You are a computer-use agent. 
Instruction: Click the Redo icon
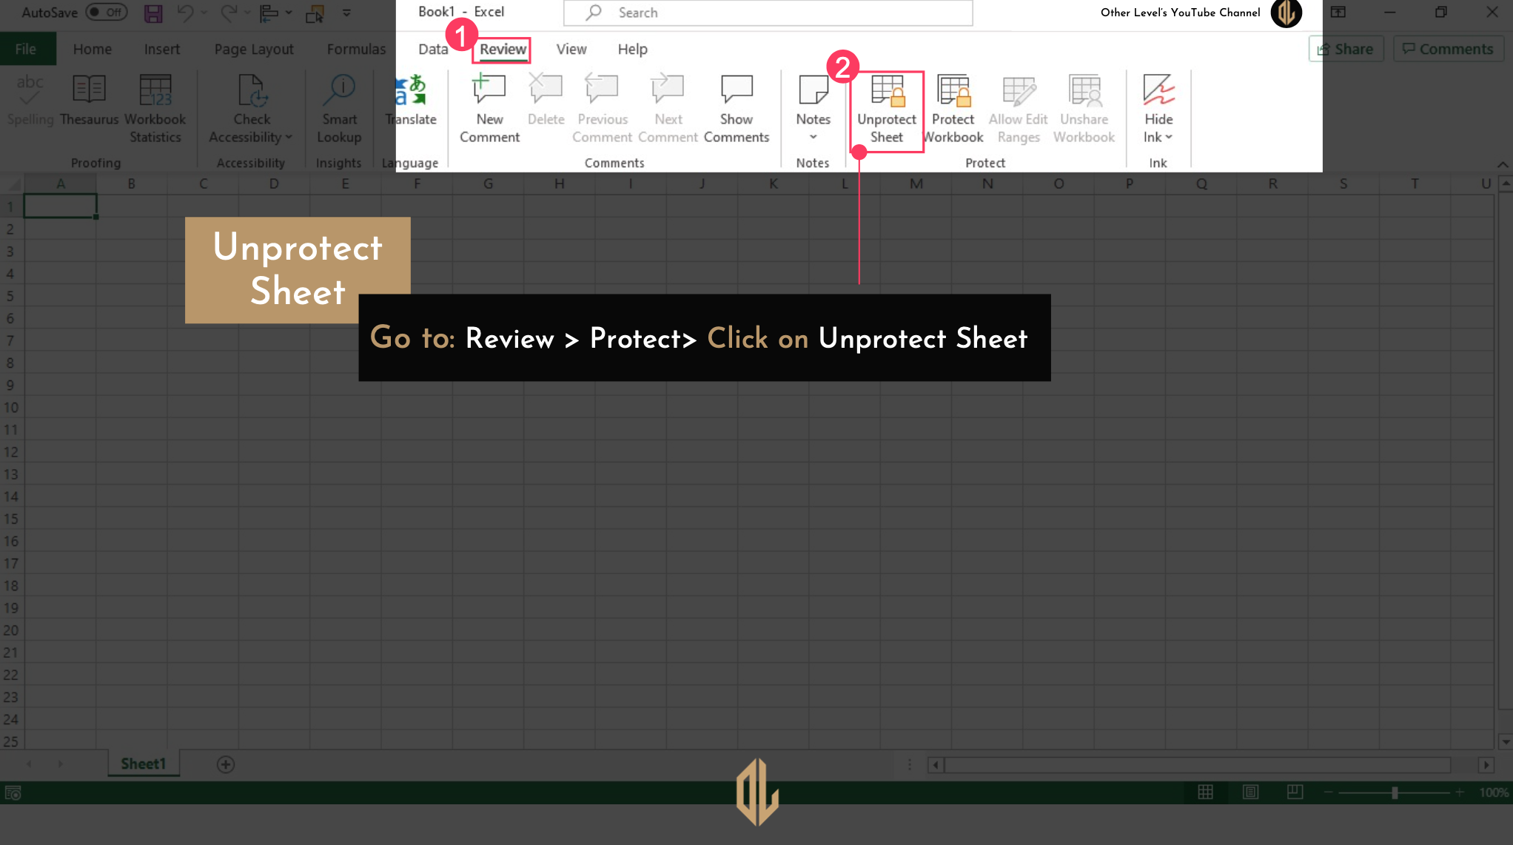(229, 13)
